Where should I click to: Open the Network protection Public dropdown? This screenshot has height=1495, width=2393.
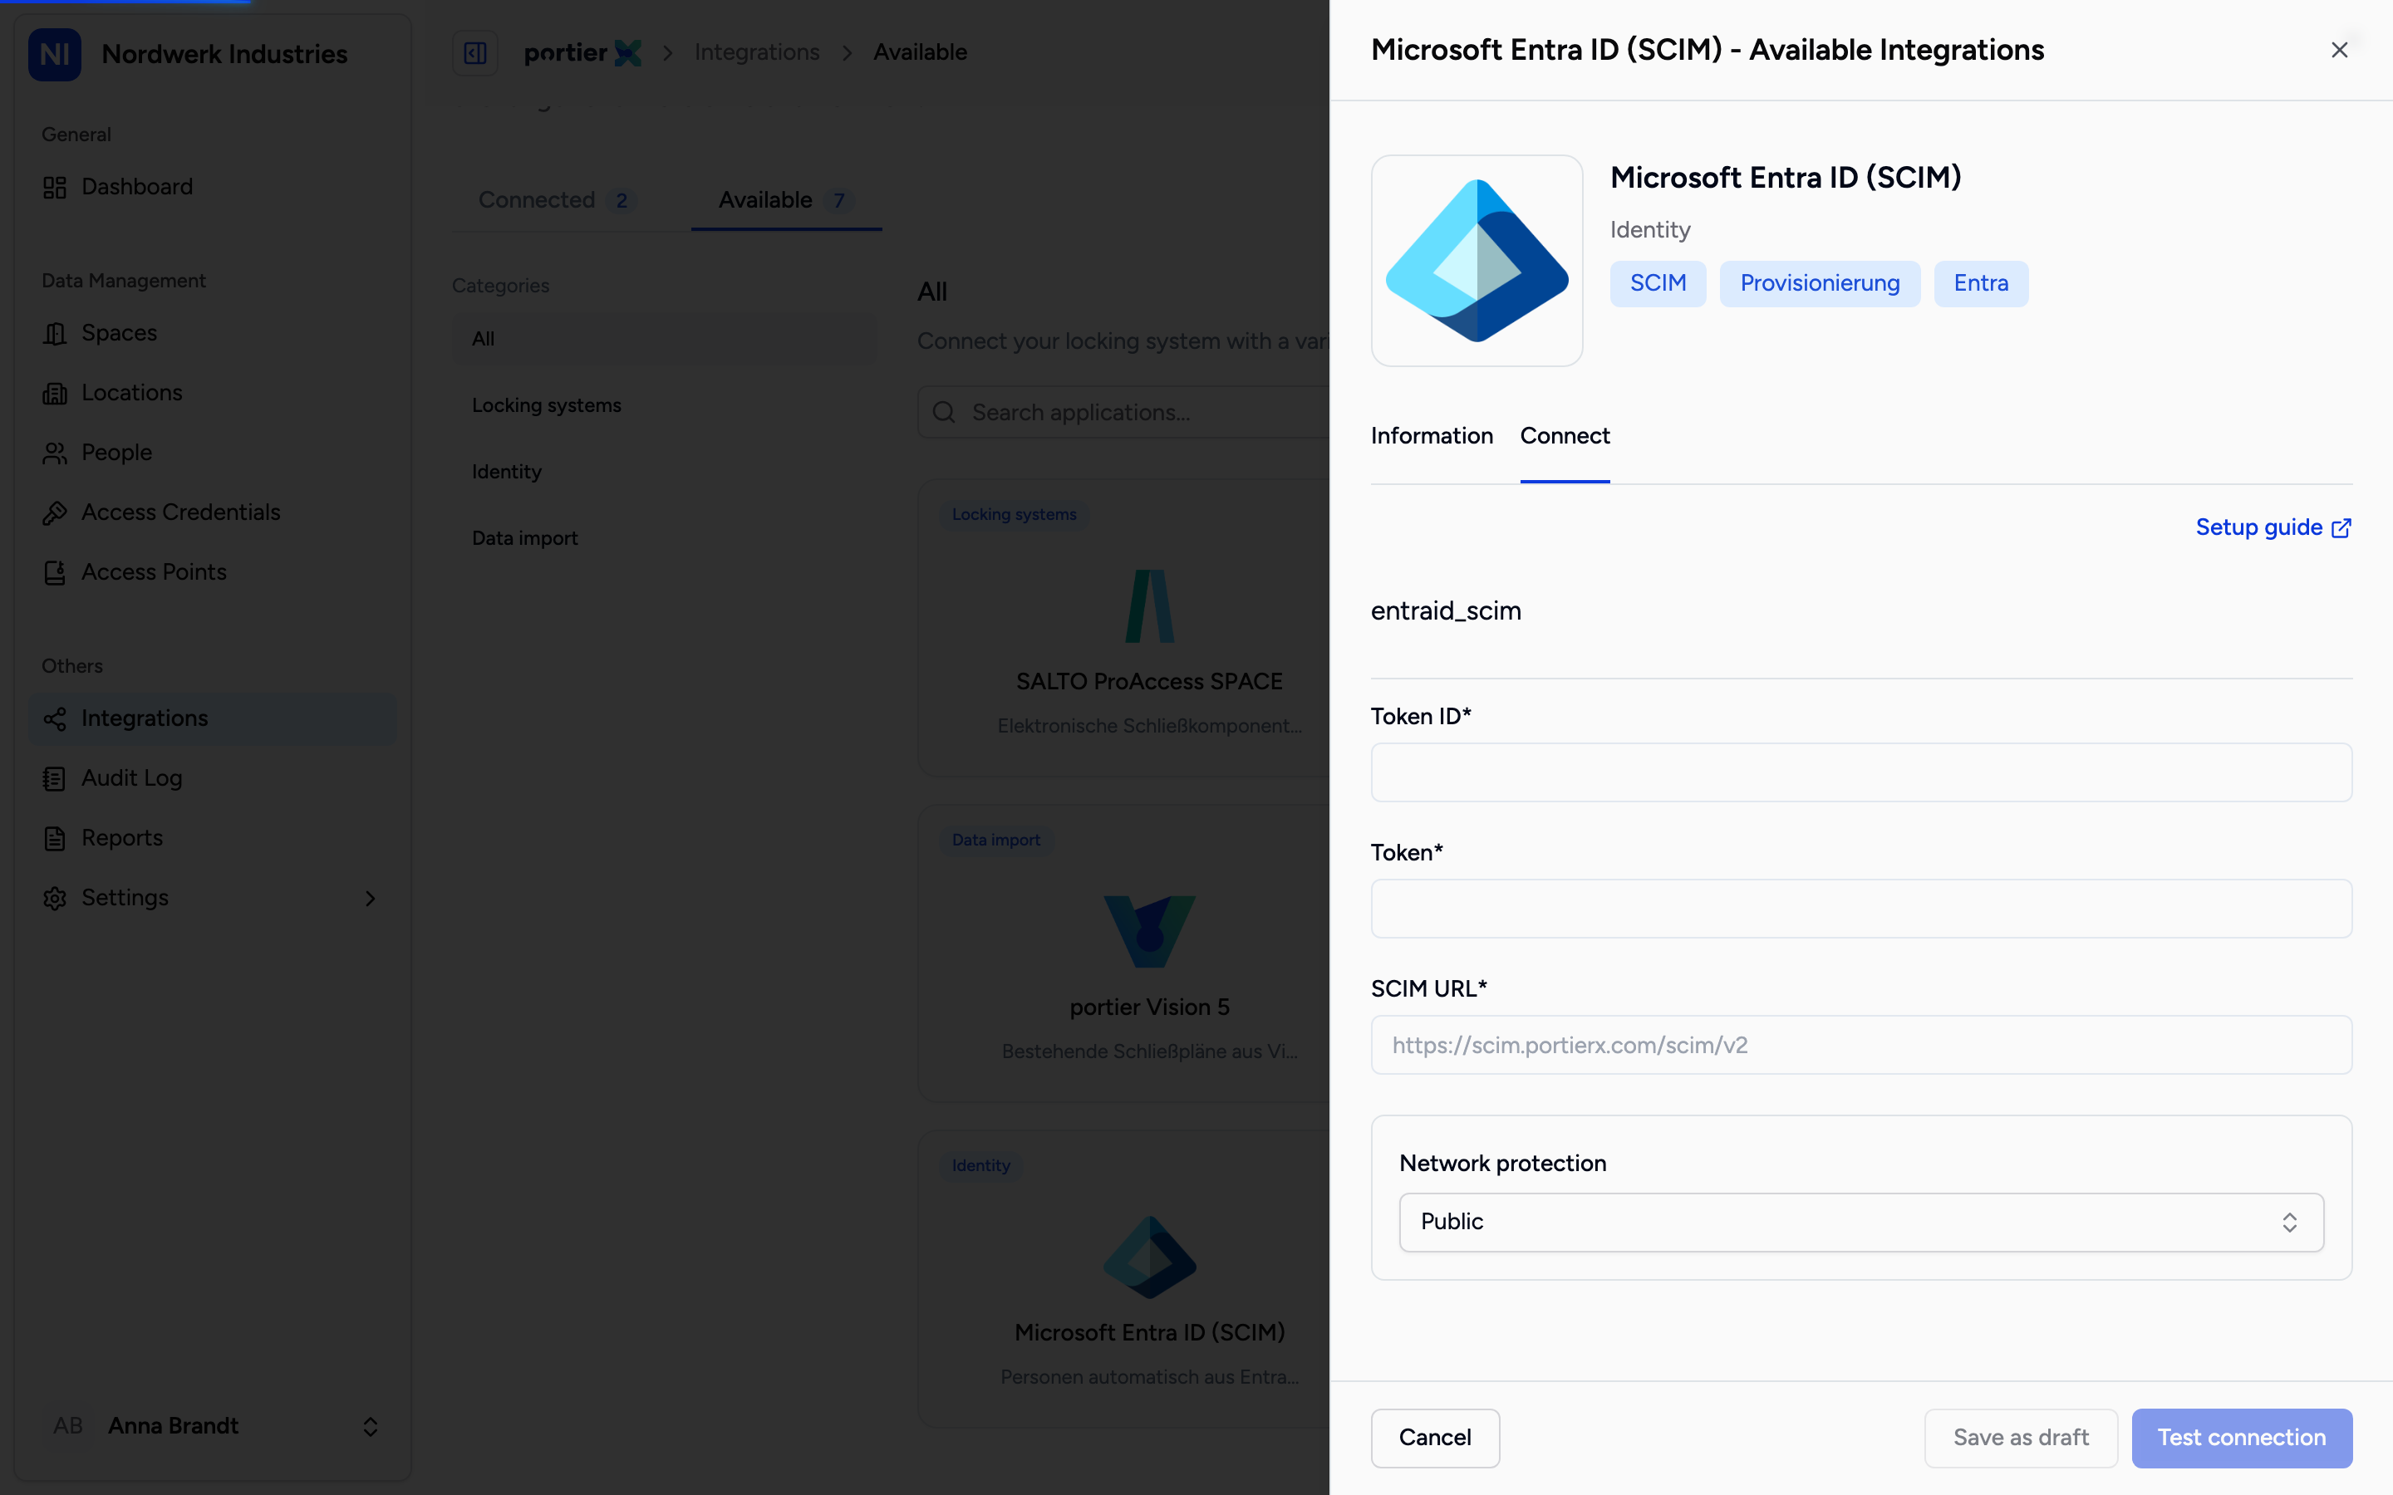[1860, 1222]
